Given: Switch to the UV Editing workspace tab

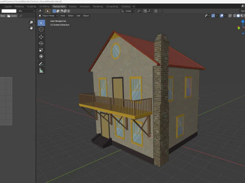Looking at the screenshot, I should pos(44,7).
